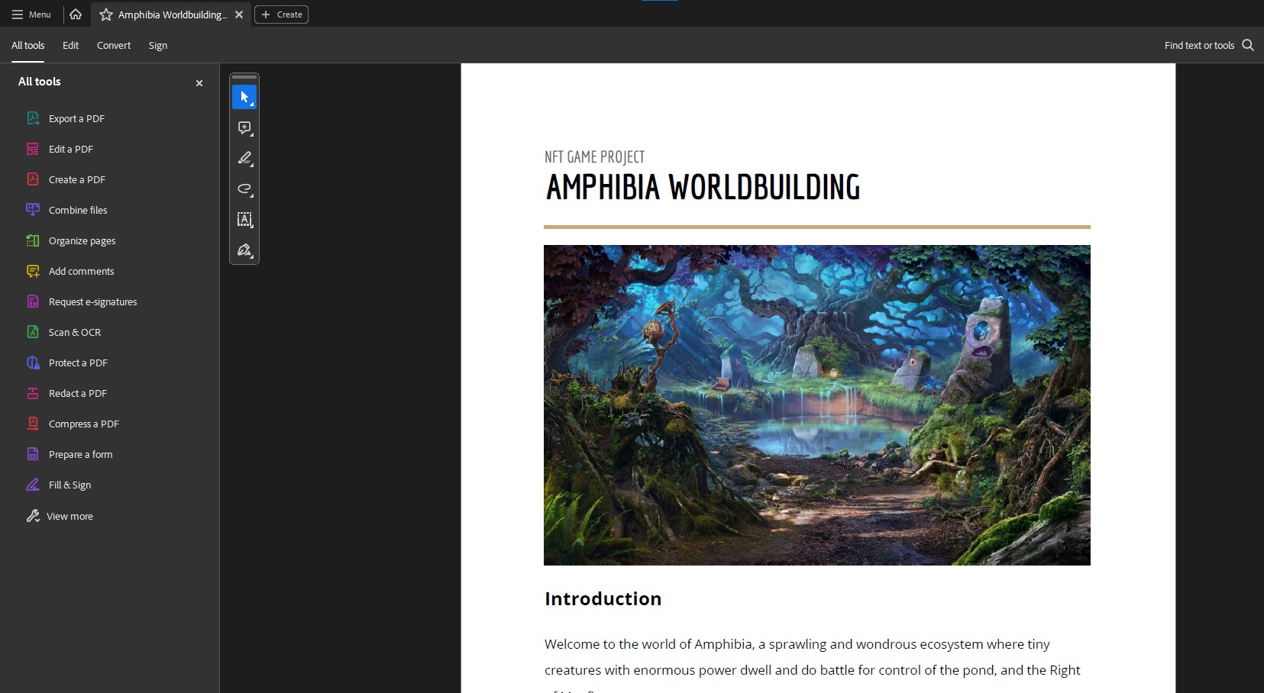The height and width of the screenshot is (693, 1264).
Task: Click the 'Welcome to the world of Amphibia' line
Action: click(x=797, y=644)
